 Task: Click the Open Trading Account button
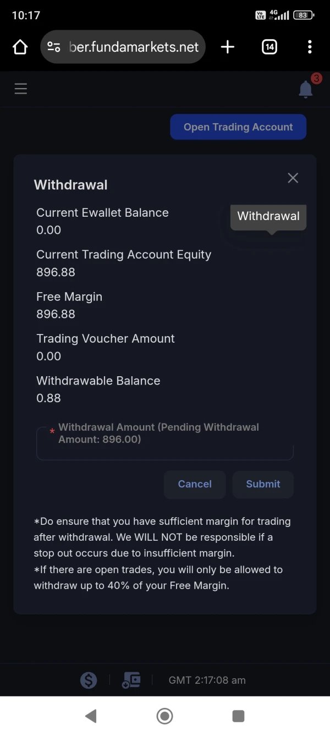click(238, 127)
